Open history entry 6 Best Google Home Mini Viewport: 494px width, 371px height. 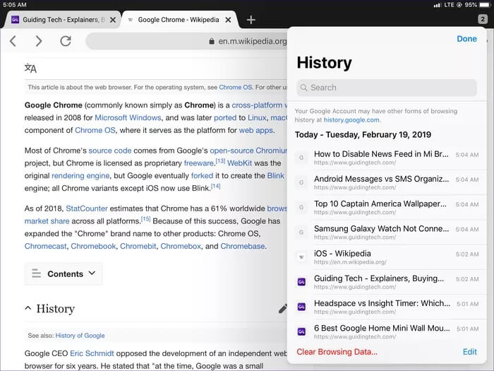[387, 331]
